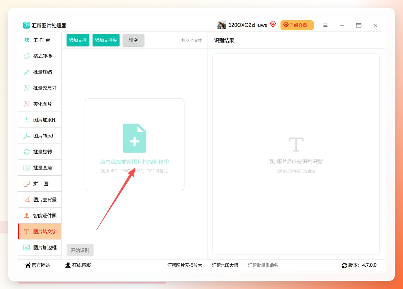Click the username 620QXQ2zHuws
Screen dimensions: 403x289
(248, 25)
